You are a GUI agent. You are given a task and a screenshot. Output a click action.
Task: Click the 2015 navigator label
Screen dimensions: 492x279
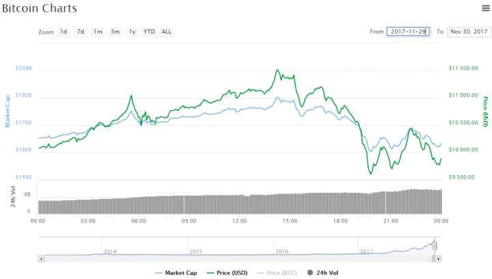(x=196, y=252)
